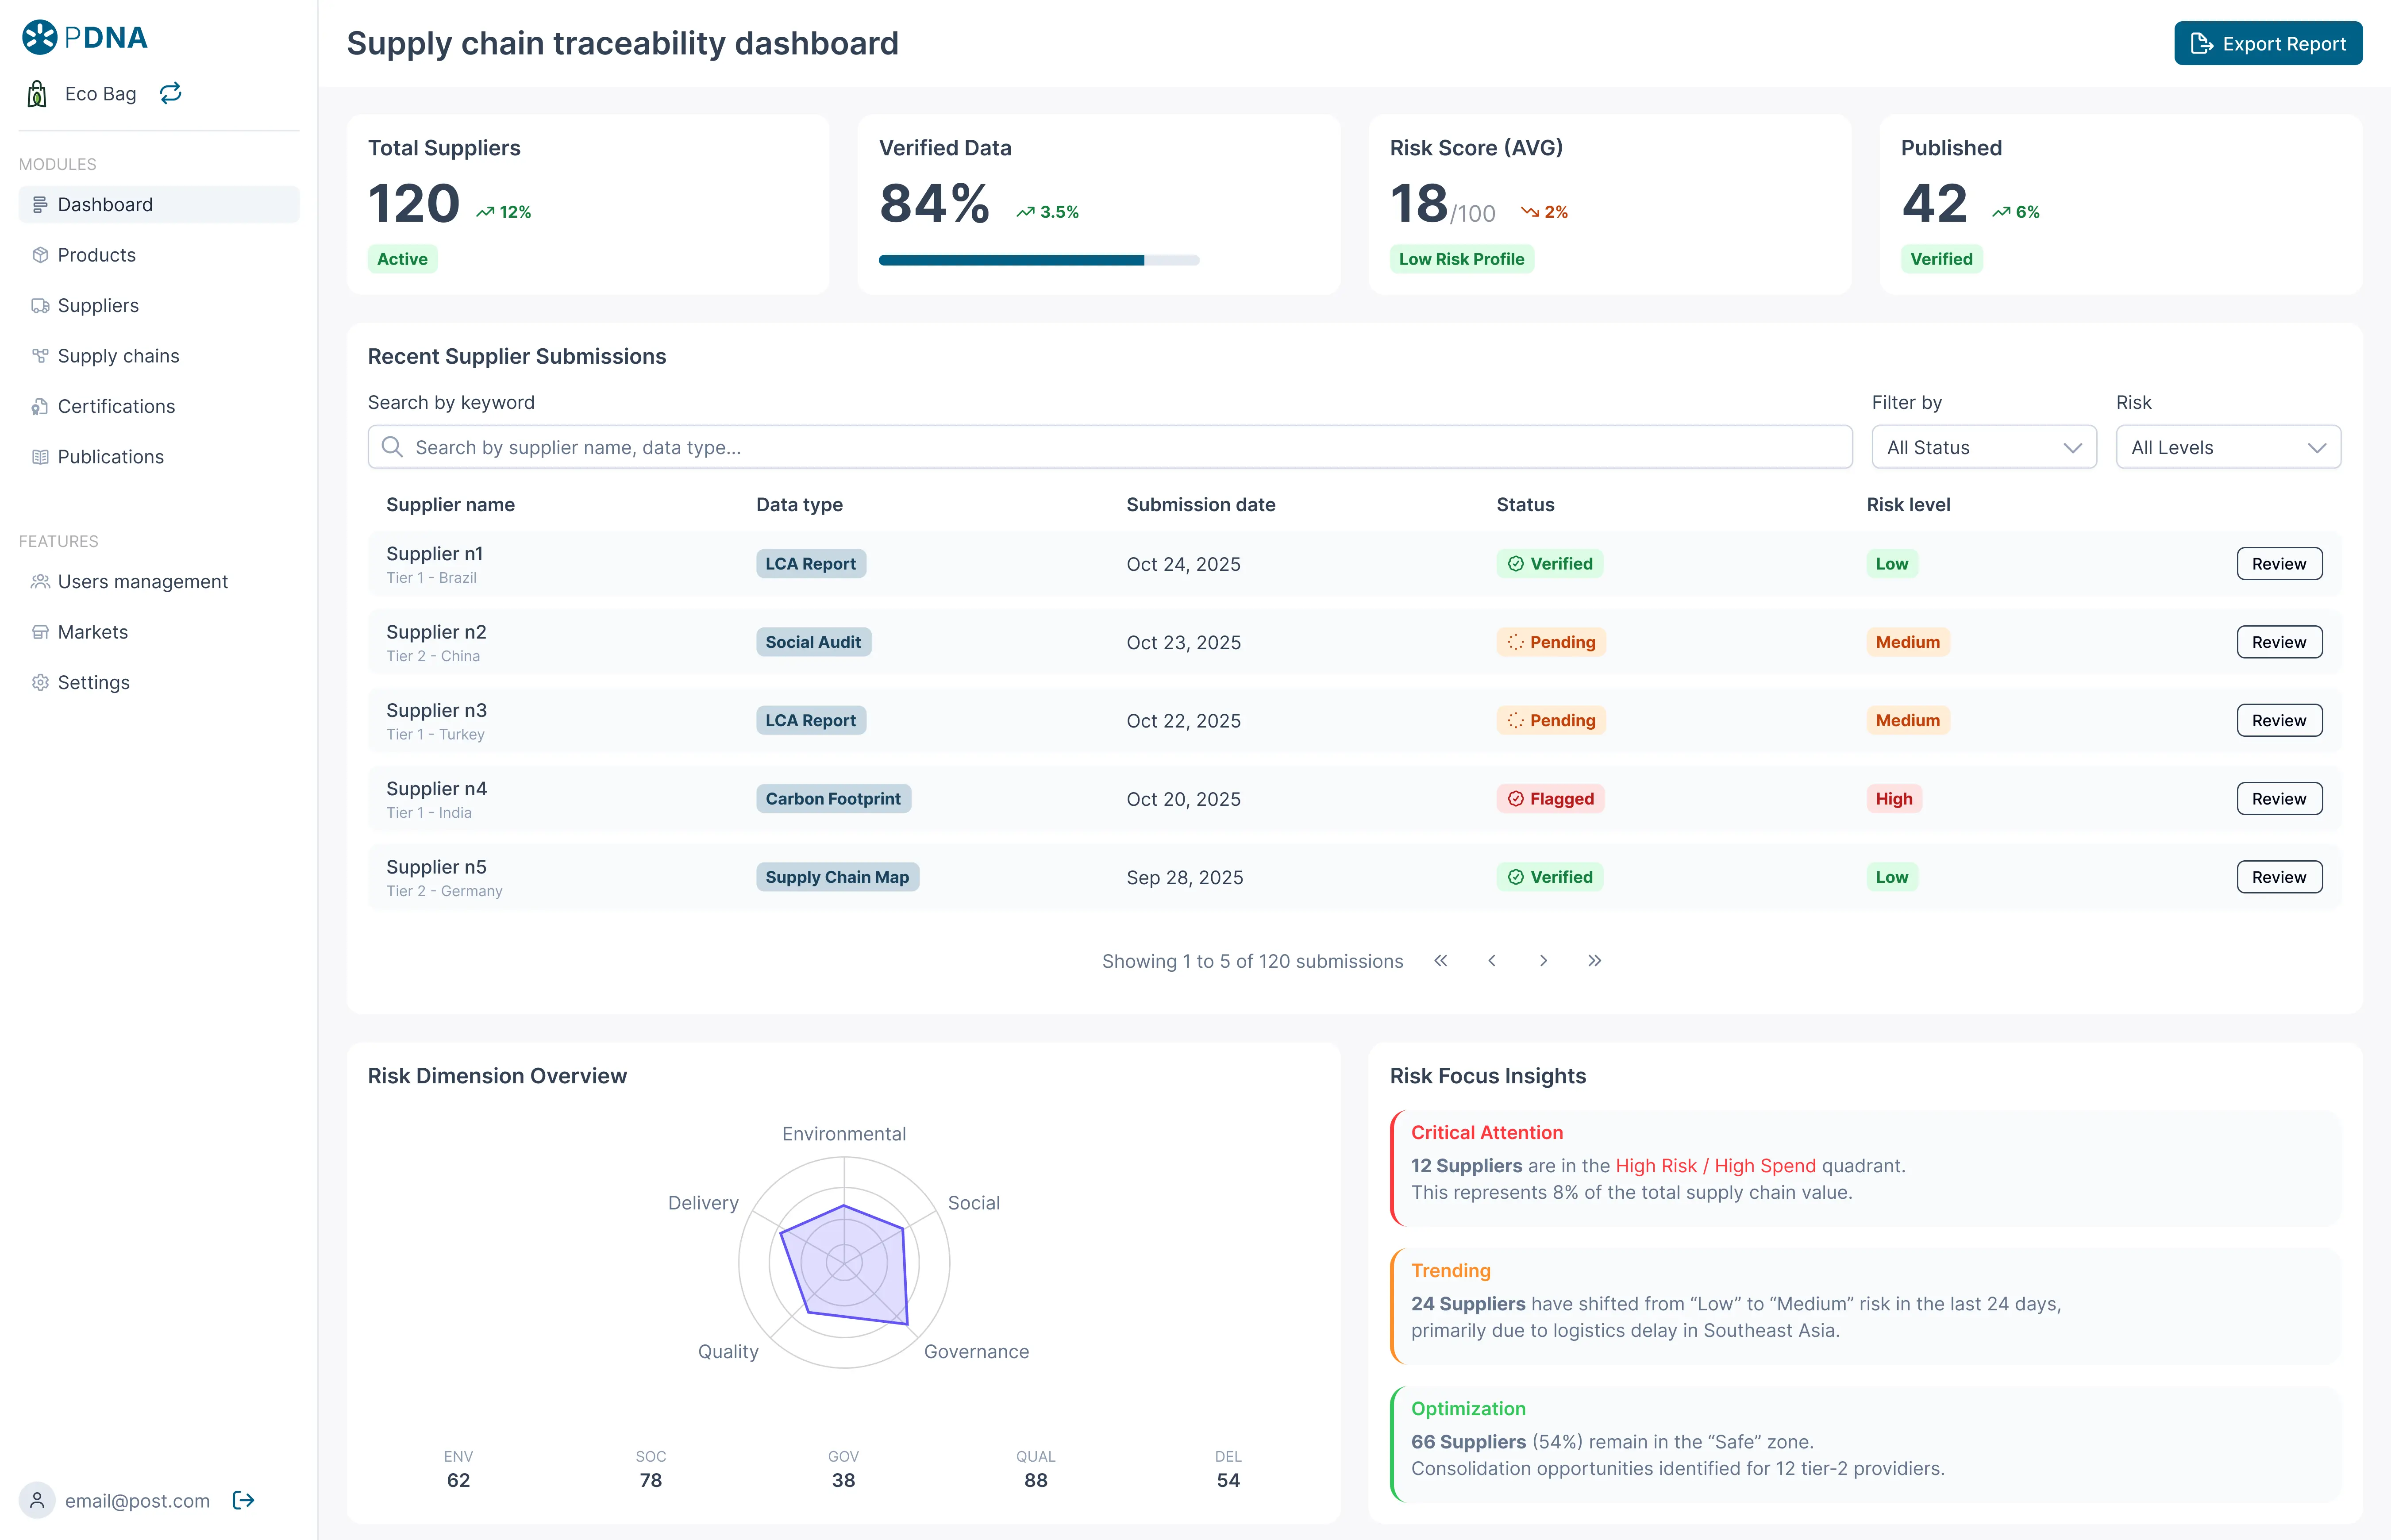Open Suppliers in the sidebar

tap(98, 305)
